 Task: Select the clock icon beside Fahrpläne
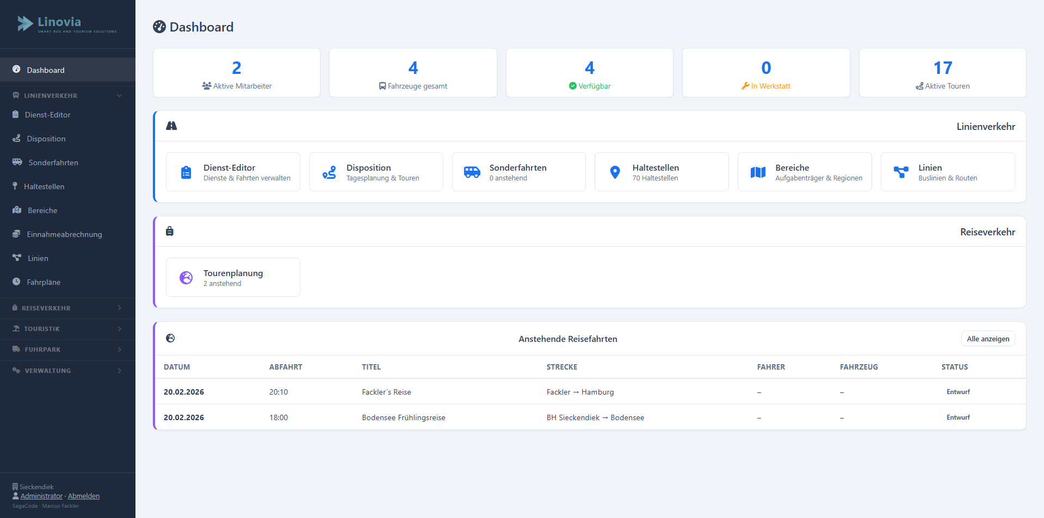16,282
